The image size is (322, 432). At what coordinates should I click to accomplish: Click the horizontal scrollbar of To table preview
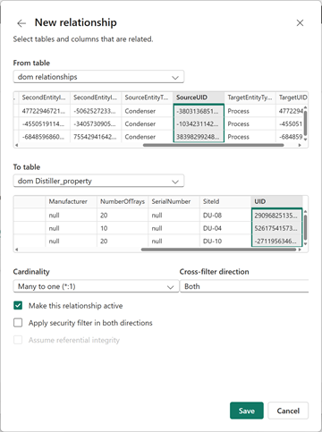[x=218, y=250]
